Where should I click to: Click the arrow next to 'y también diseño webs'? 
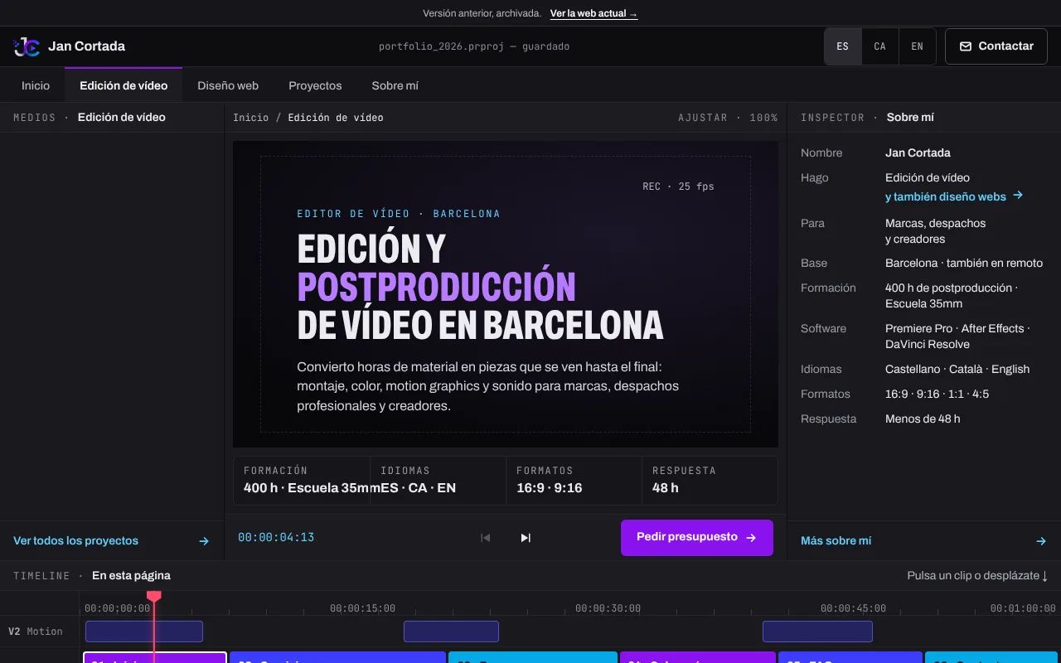pyautogui.click(x=1018, y=196)
